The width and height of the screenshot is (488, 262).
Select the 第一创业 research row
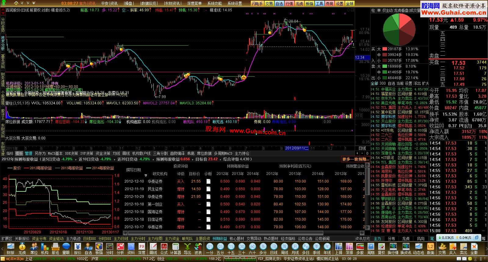point(244,204)
